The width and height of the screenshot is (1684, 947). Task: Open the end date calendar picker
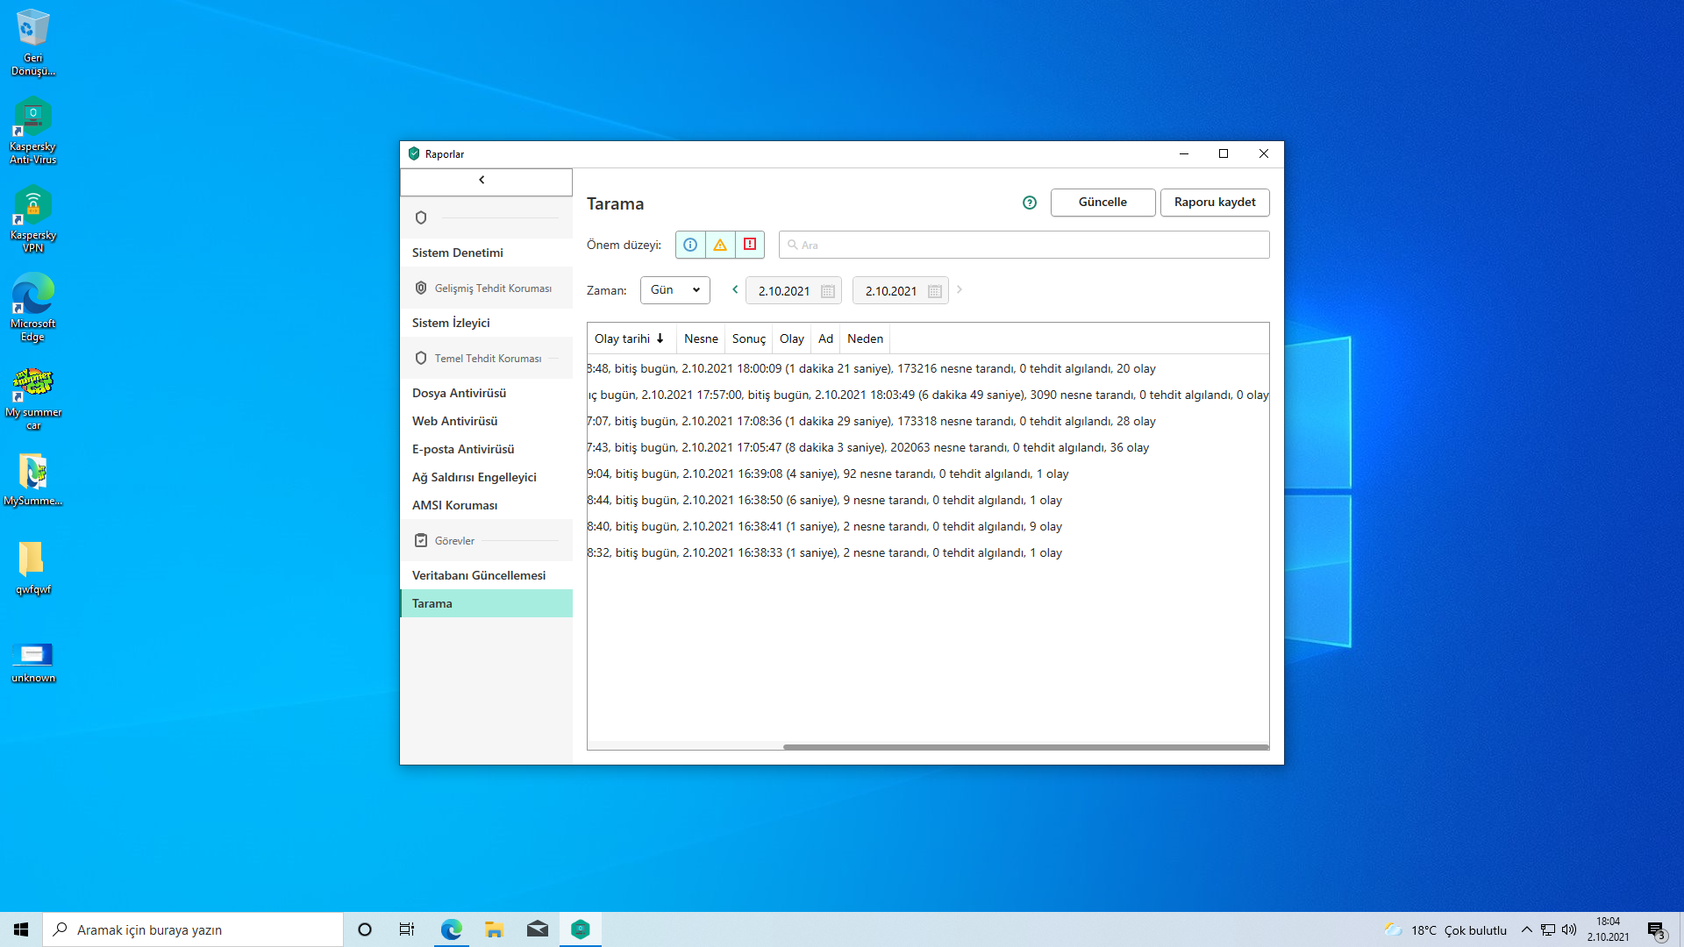934,291
